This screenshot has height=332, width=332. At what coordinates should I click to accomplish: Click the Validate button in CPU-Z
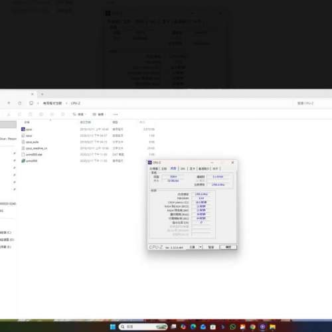[211, 247]
